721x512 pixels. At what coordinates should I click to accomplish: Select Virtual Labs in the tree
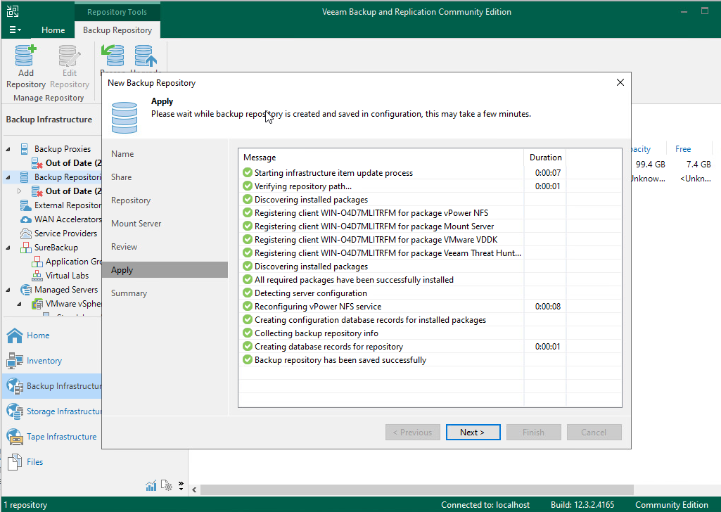click(67, 276)
